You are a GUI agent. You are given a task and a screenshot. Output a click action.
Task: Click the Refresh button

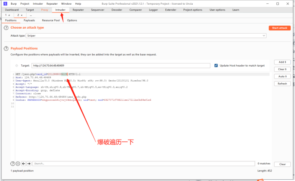(282, 84)
